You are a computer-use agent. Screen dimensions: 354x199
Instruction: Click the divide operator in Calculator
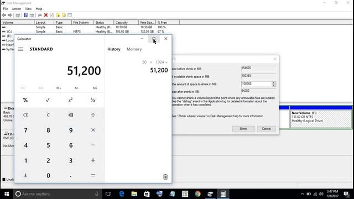[x=93, y=115]
